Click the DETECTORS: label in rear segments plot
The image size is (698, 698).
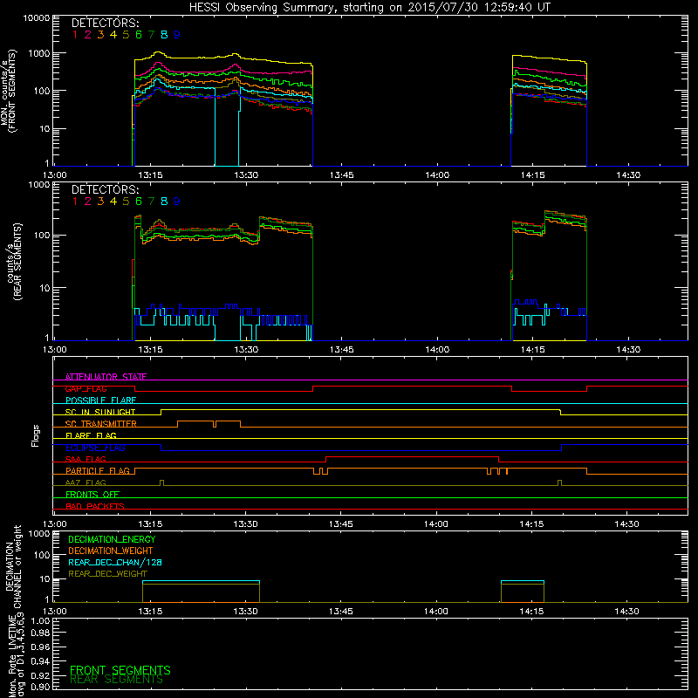(106, 190)
